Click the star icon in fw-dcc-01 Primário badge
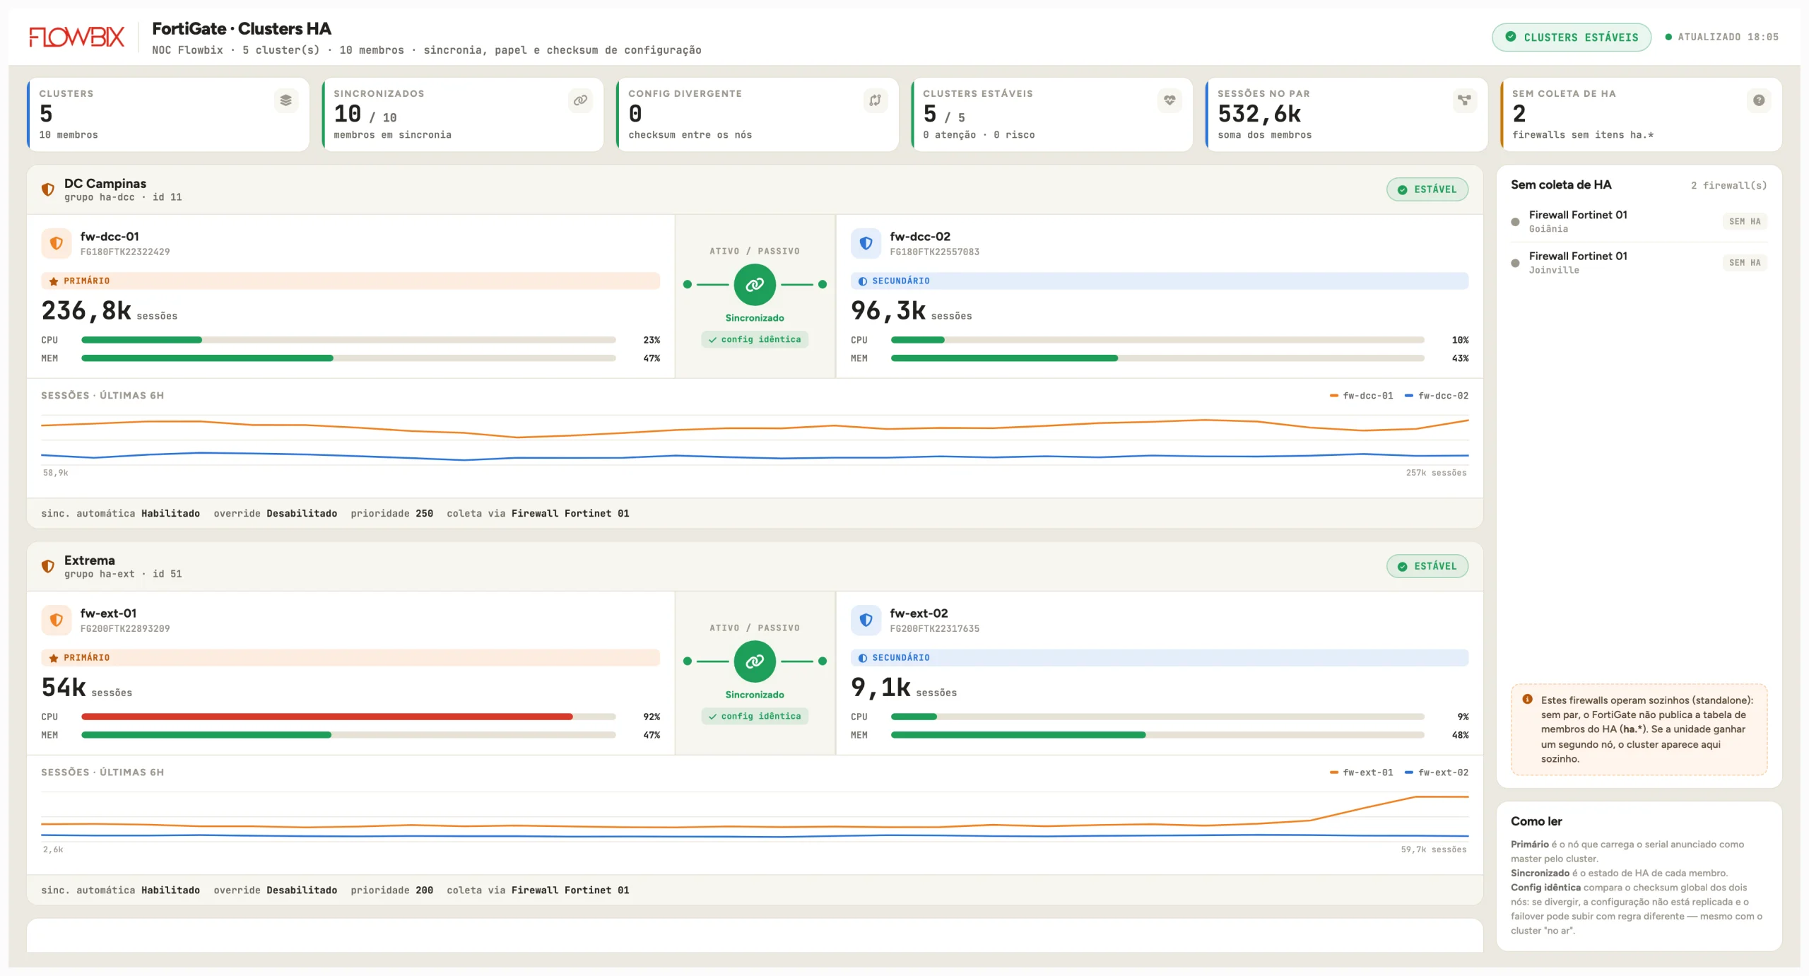Screen dimensions: 1809x976 [x=54, y=281]
